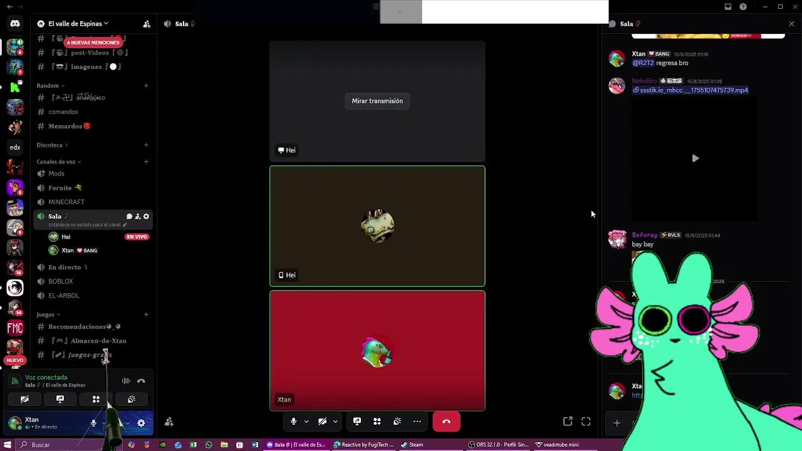The width and height of the screenshot is (802, 451).
Task: Open Sala channel settings gear
Action: (x=146, y=216)
